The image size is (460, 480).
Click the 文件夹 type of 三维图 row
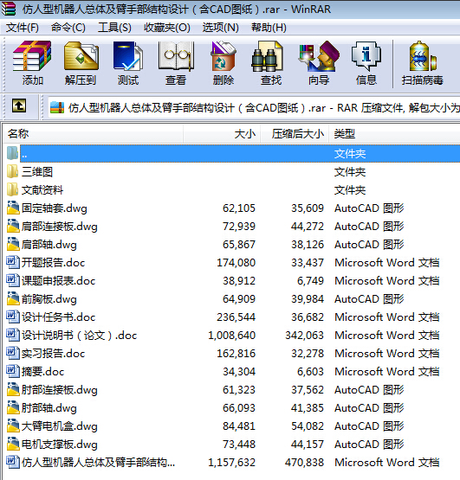[x=350, y=172]
